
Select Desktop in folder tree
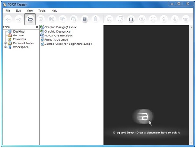19,31
